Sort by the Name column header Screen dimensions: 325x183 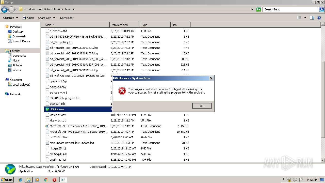[x=75, y=25]
